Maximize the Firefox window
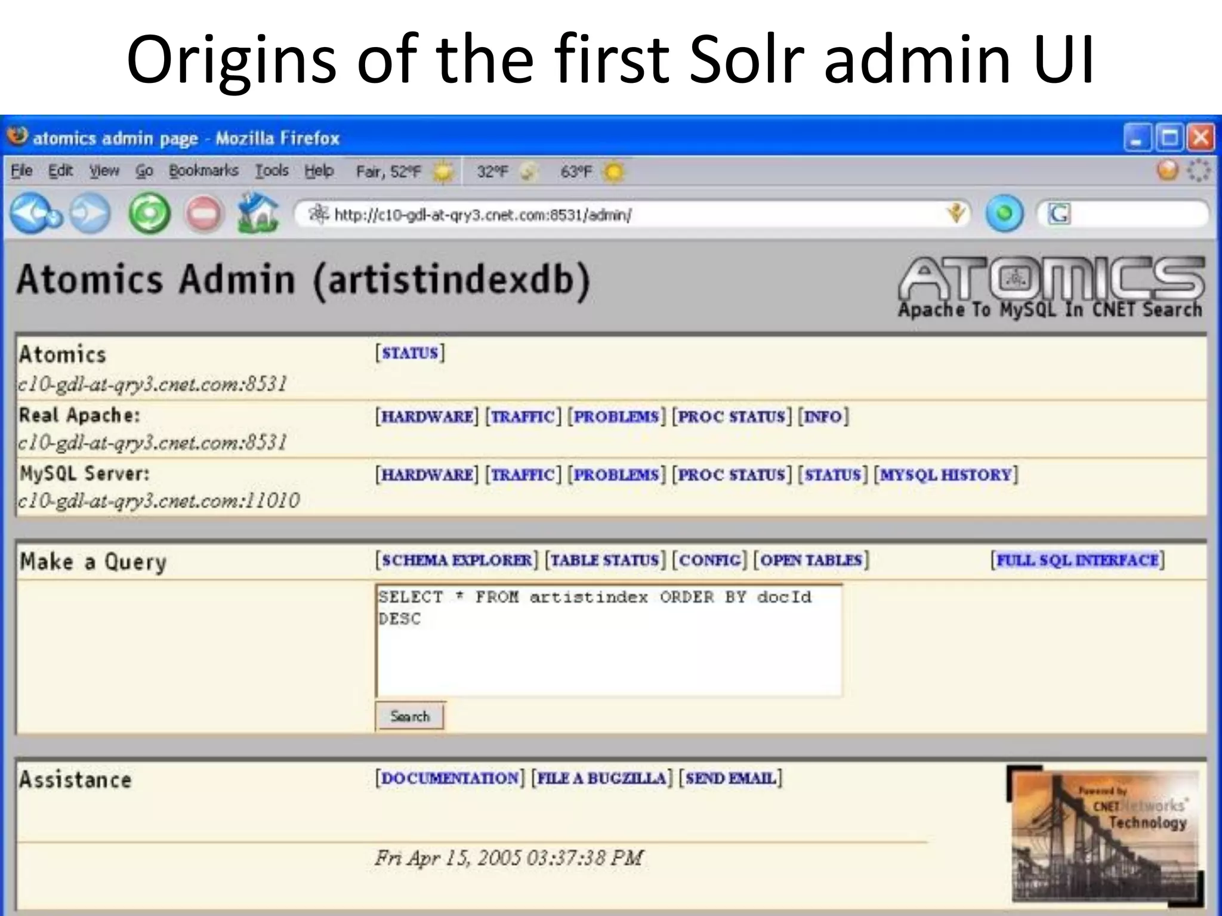This screenshot has width=1222, height=916. (1169, 138)
